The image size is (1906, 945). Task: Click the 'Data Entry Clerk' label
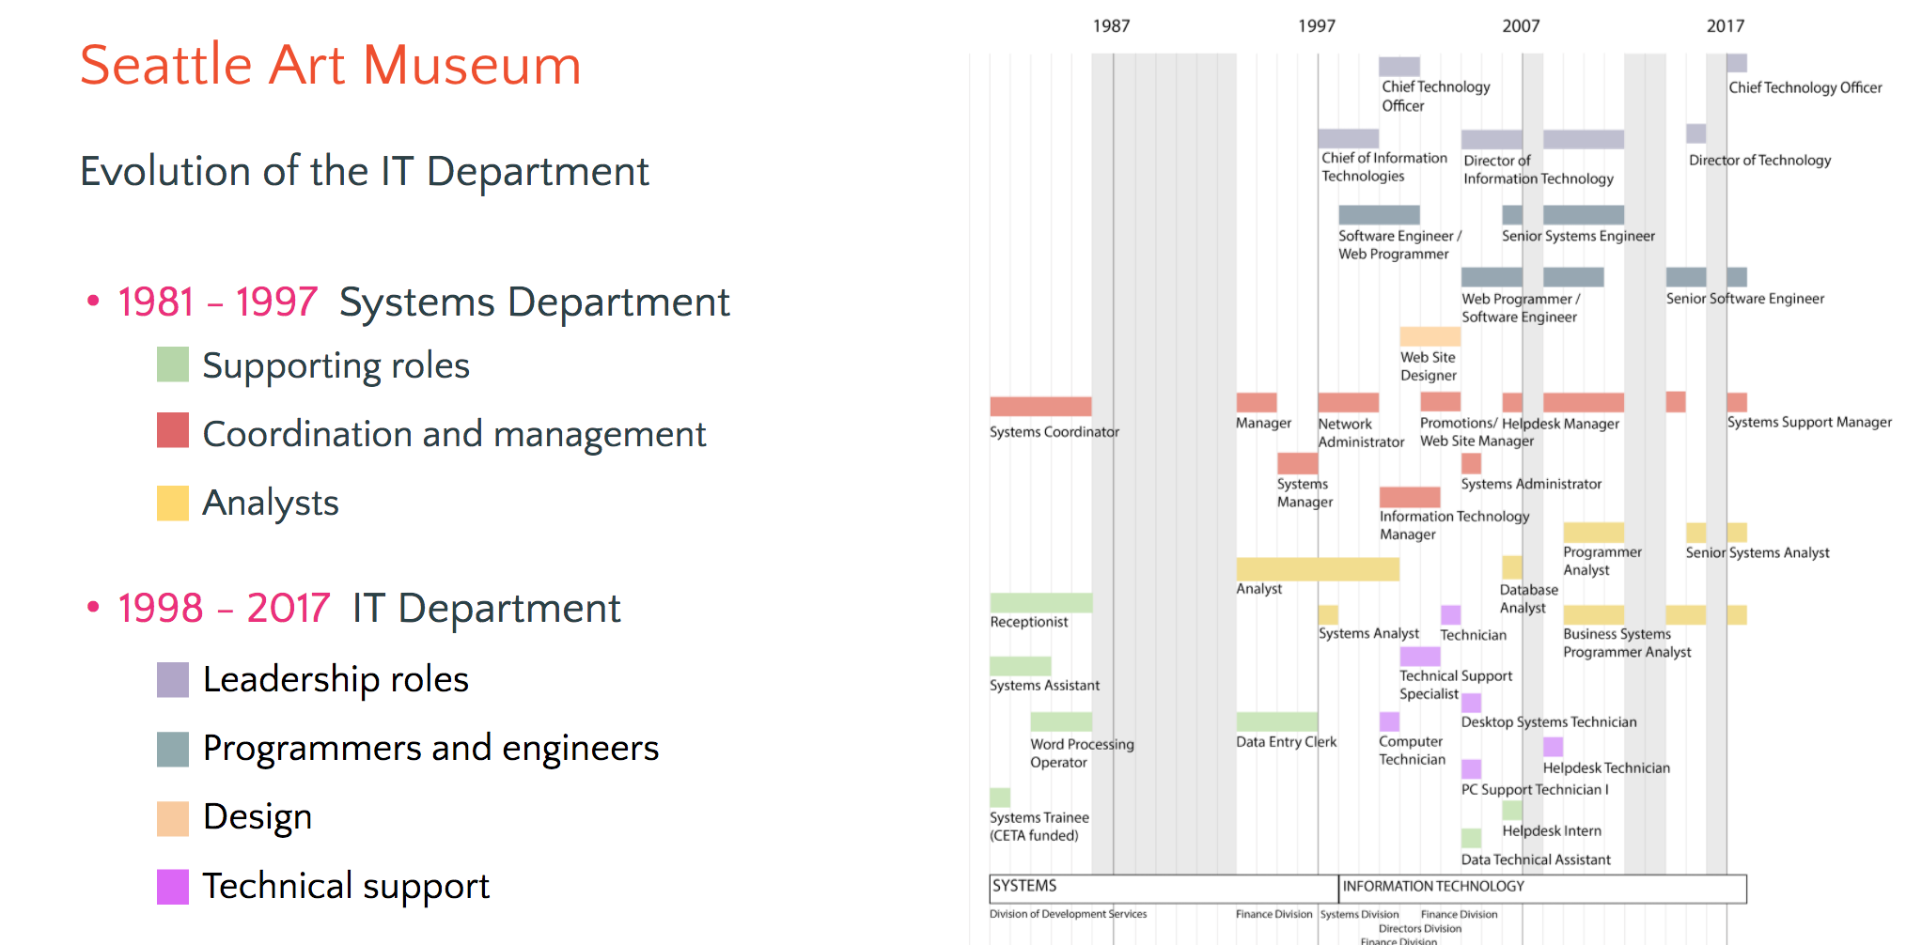[x=1286, y=742]
